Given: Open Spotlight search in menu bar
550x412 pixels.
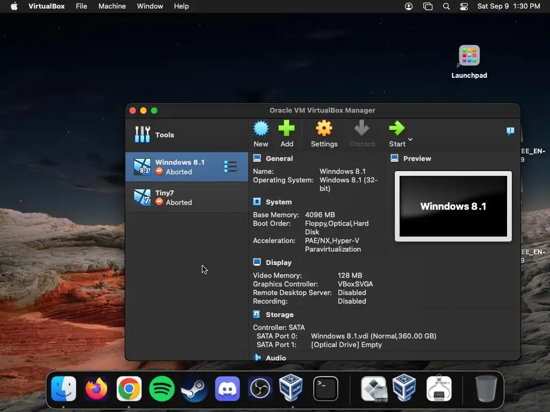Looking at the screenshot, I should (x=446, y=6).
